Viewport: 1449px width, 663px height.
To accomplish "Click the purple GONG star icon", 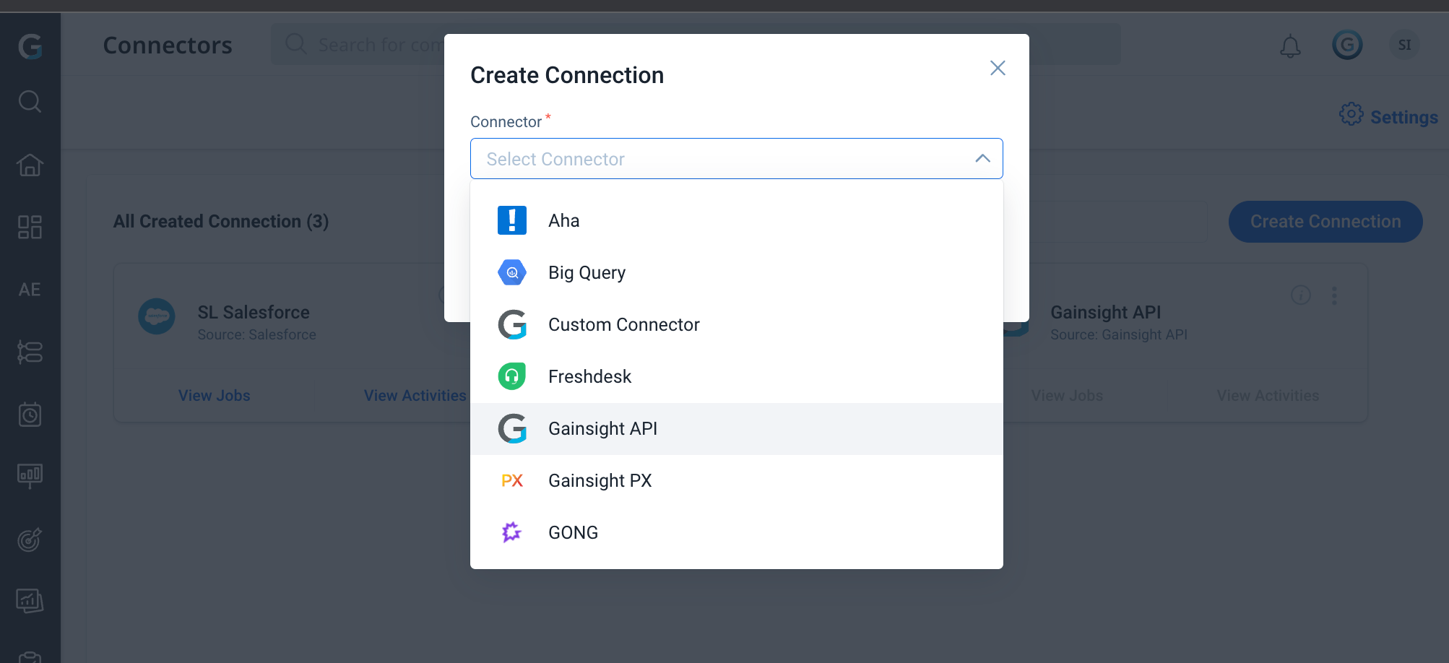I will click(511, 532).
